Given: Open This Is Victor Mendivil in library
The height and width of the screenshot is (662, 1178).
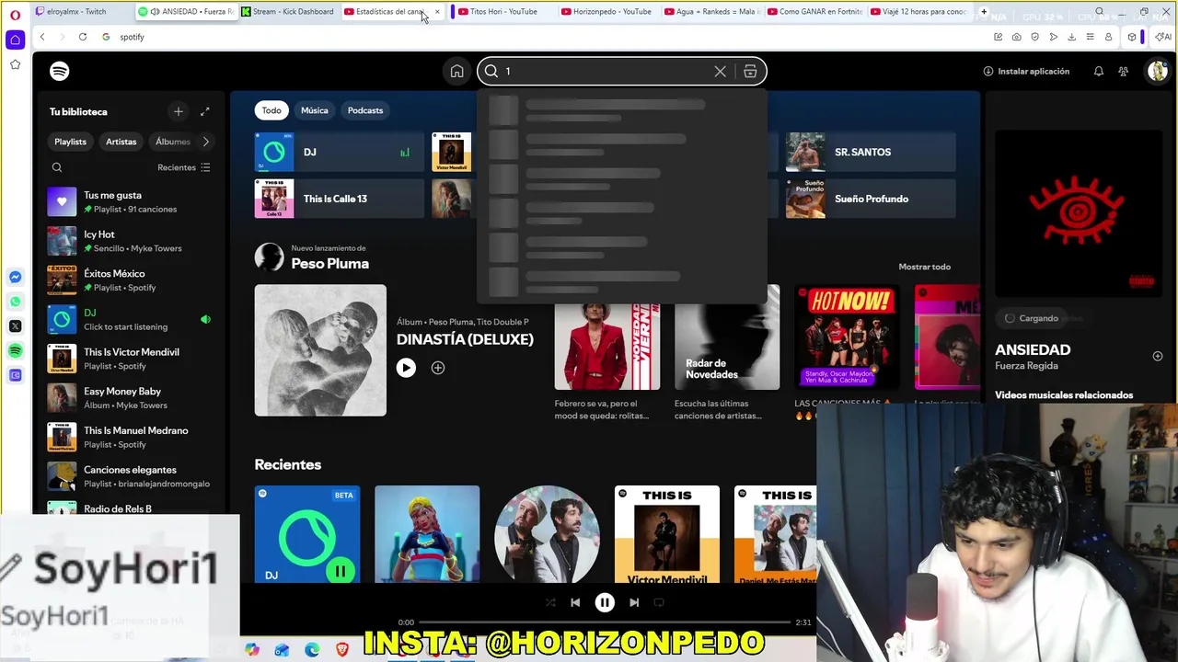Looking at the screenshot, I should pos(129,359).
